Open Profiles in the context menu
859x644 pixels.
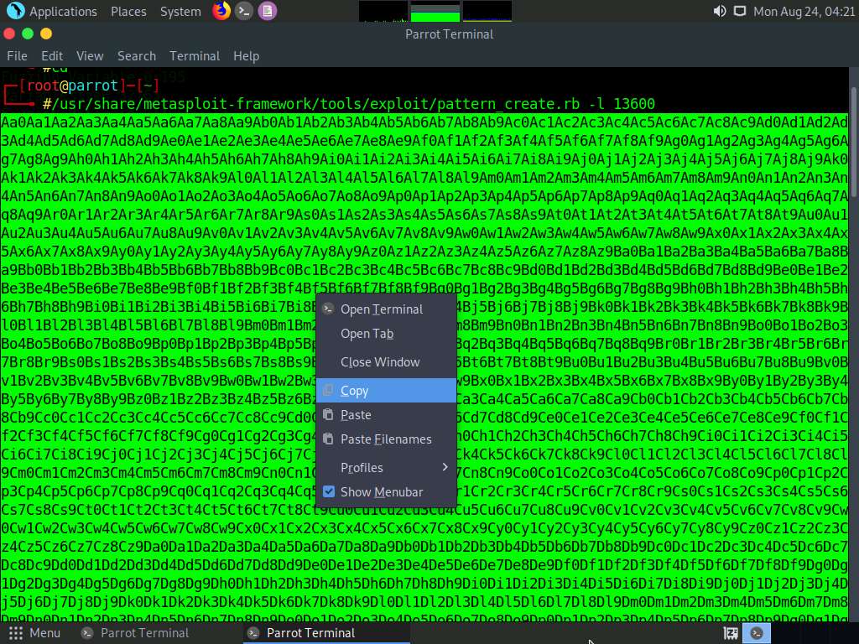(386, 467)
